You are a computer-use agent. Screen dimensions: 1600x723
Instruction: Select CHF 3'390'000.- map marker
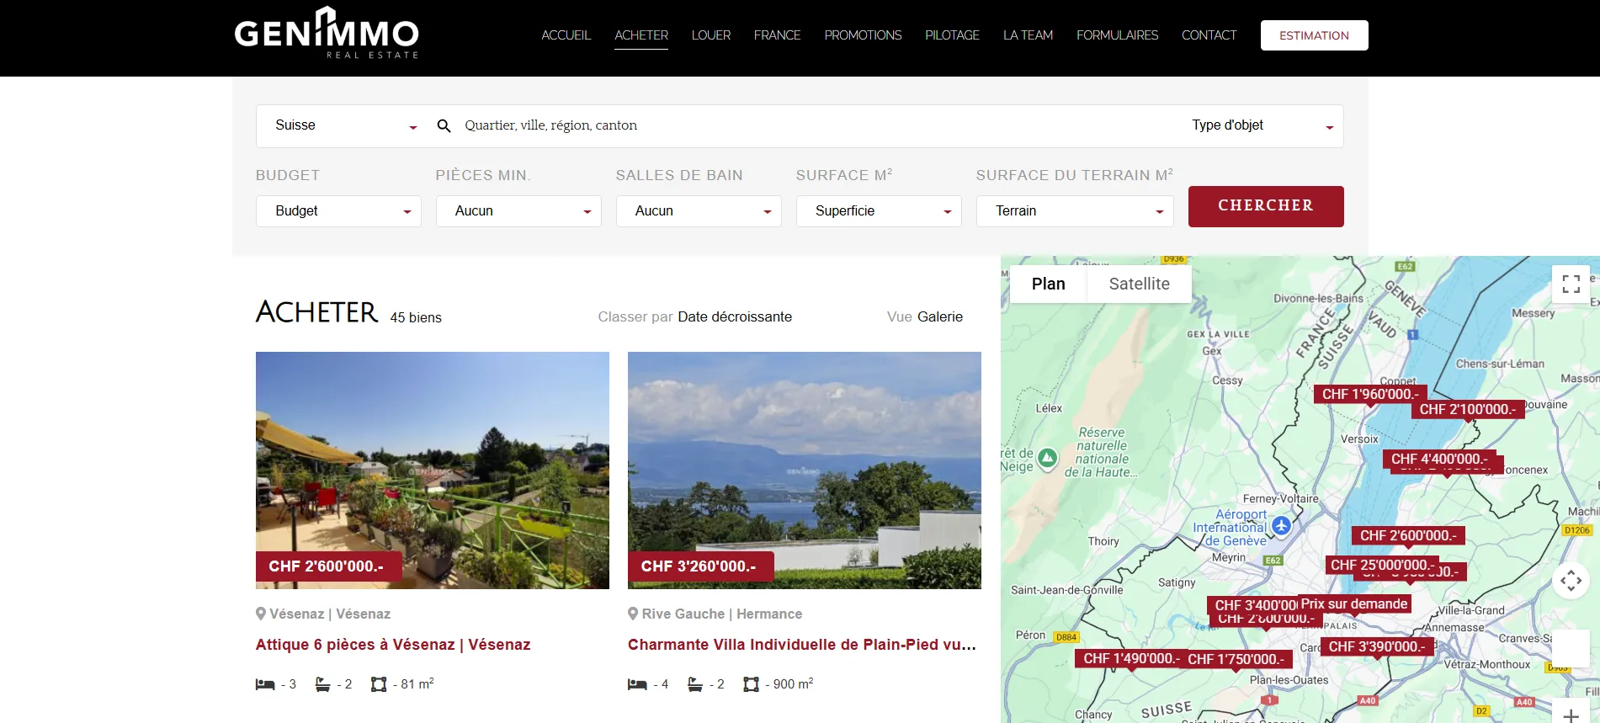point(1376,646)
